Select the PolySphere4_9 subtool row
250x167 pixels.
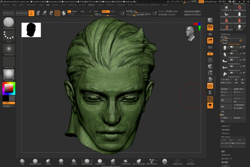click(x=234, y=69)
